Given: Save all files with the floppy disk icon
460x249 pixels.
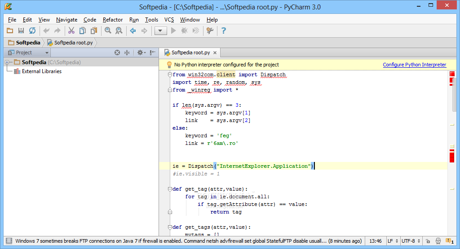Looking at the screenshot, I should [x=21, y=31].
